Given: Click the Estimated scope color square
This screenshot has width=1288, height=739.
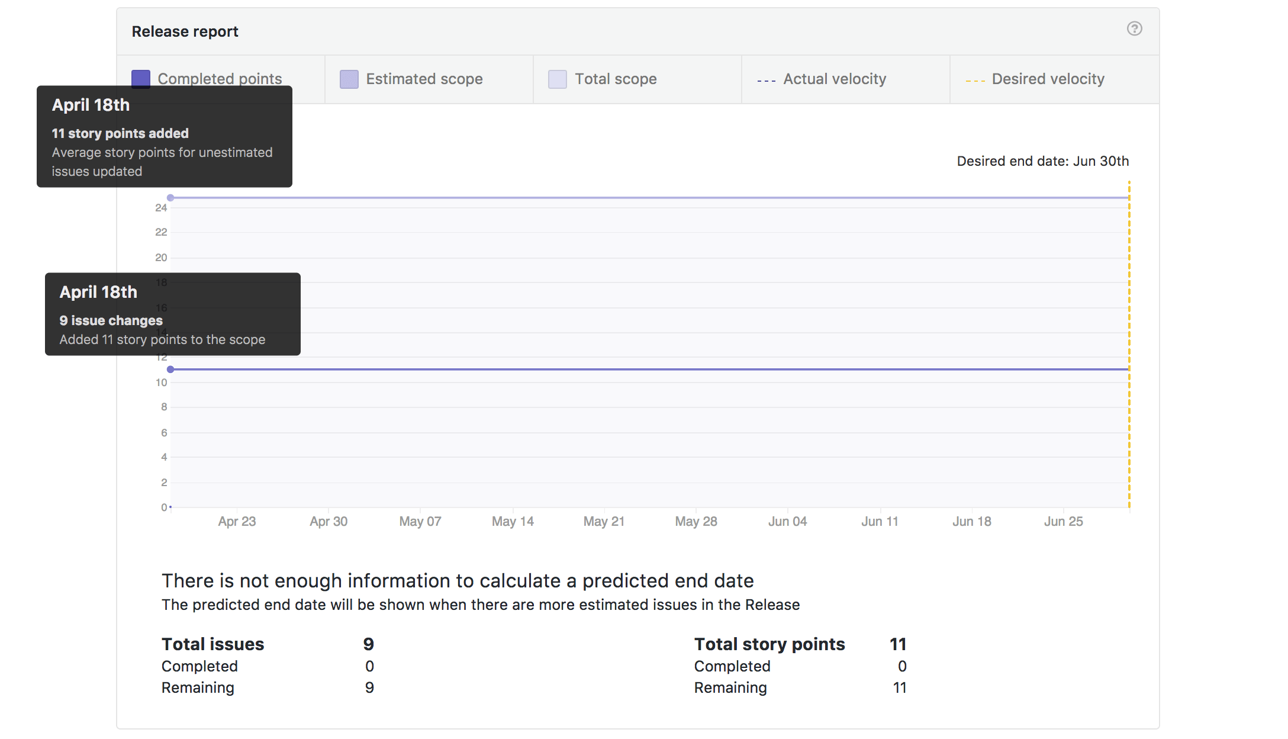Looking at the screenshot, I should [349, 79].
